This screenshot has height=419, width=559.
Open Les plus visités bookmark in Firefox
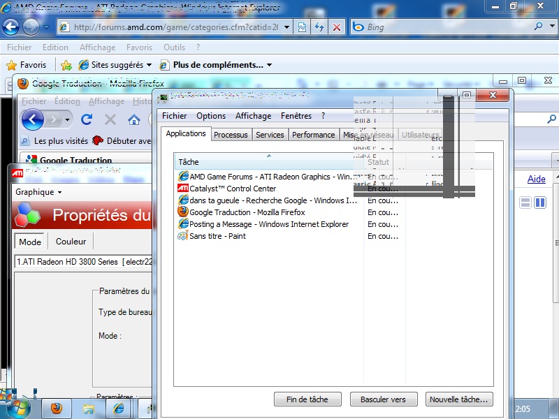[55, 141]
